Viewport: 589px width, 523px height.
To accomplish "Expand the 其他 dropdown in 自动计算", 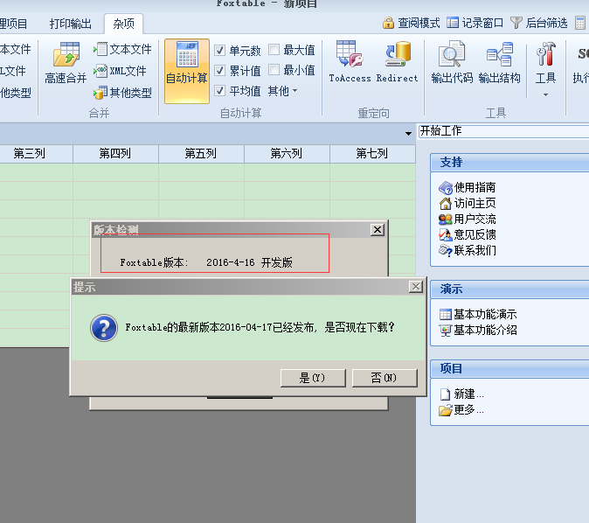I will pyautogui.click(x=282, y=91).
